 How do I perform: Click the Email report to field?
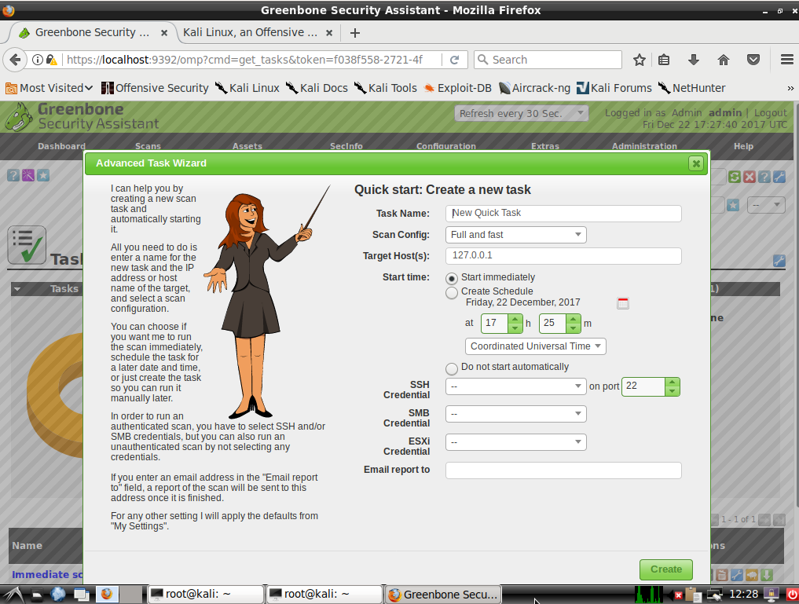tap(563, 470)
